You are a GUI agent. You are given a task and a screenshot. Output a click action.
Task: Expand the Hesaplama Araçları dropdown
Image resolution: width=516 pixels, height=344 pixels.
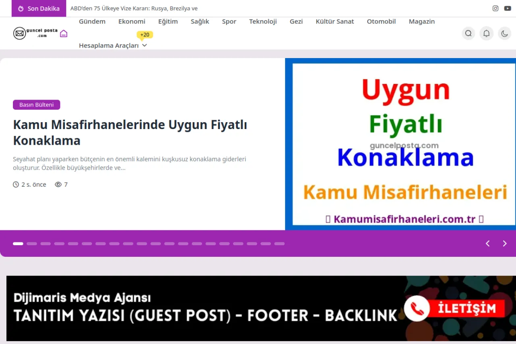[x=109, y=45]
